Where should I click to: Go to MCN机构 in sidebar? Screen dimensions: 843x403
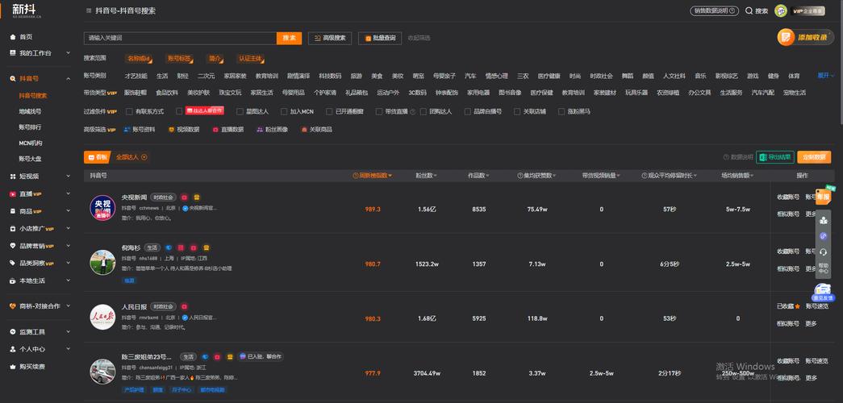[x=31, y=143]
